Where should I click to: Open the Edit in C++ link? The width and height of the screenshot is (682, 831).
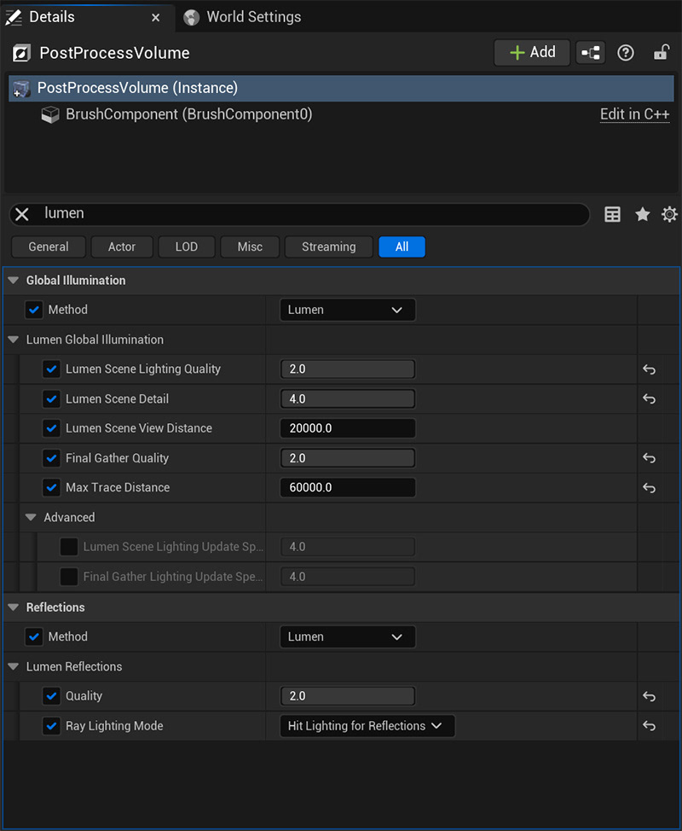coord(634,114)
